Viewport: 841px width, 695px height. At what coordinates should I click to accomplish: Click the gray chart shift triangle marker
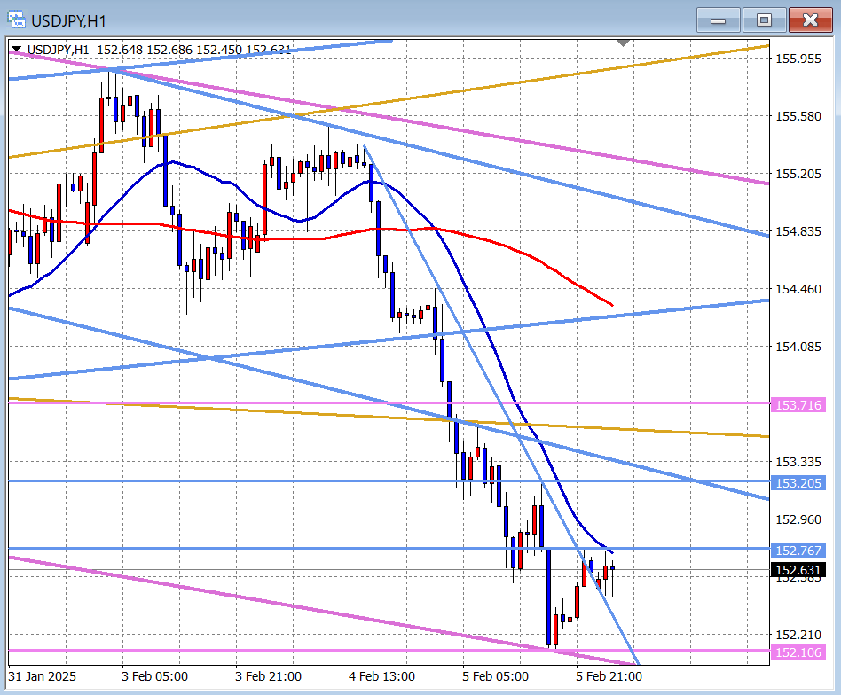pos(624,43)
